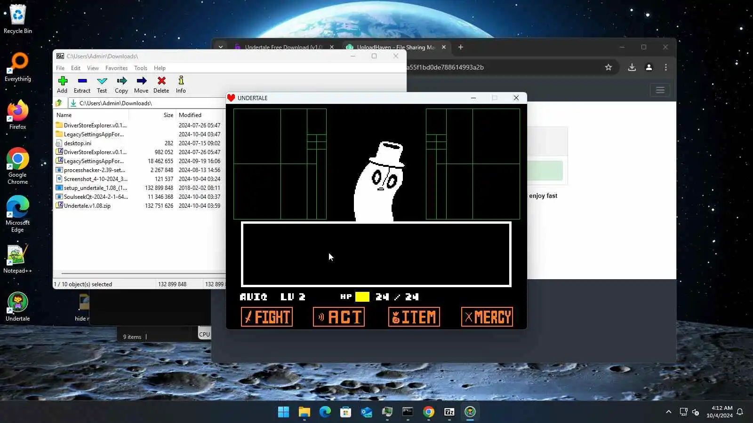
Task: Select the Firefox desktop shortcut
Action: (18, 115)
